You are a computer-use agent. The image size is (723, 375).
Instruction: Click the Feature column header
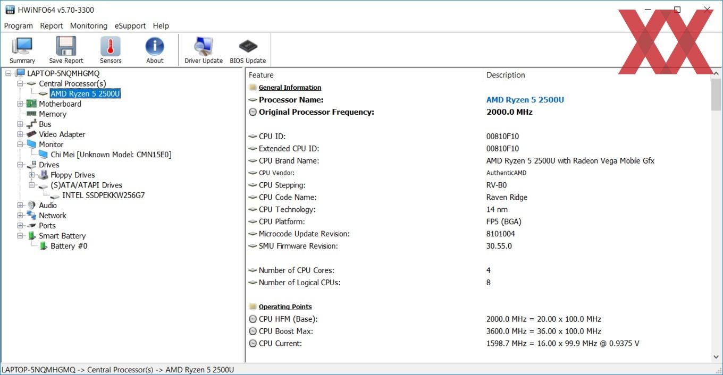click(364, 75)
